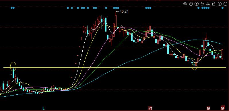Click the cyan L marker at bottom
The image size is (229, 111).
coord(43,108)
